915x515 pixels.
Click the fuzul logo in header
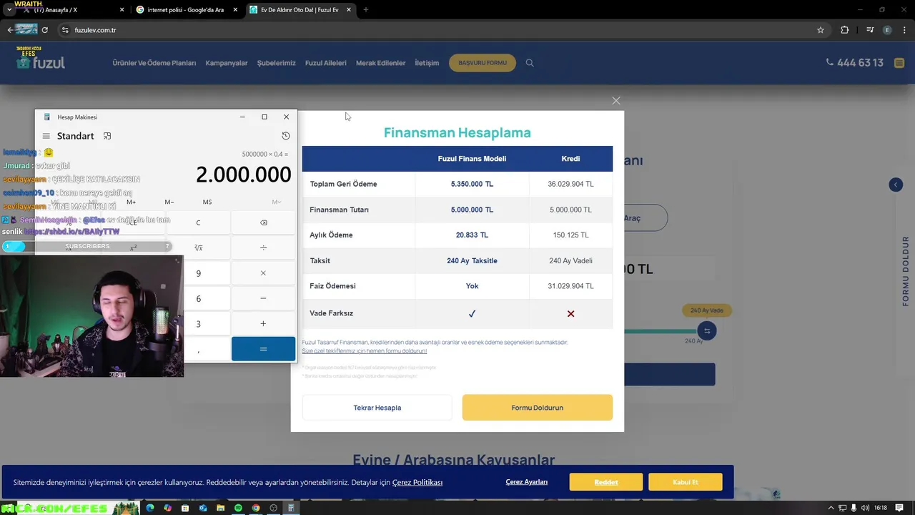click(41, 63)
